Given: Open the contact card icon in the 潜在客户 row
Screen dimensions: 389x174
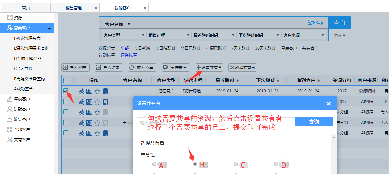Looking at the screenshot, I should (x=89, y=91).
